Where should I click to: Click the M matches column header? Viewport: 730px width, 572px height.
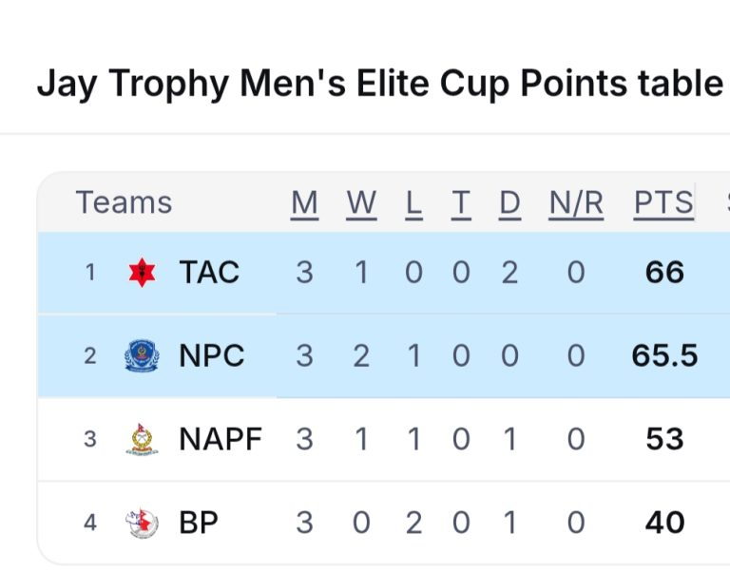point(304,203)
